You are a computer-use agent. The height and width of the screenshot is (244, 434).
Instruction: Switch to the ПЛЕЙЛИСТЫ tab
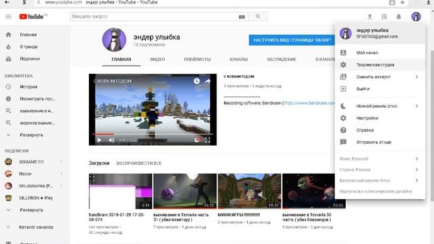[x=197, y=59]
